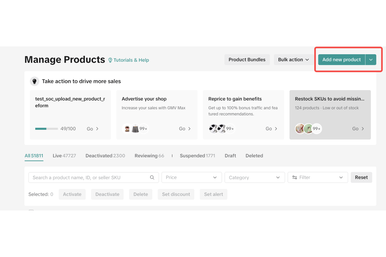The image size is (386, 257).
Task: Click the Add new product button
Action: coord(341,60)
